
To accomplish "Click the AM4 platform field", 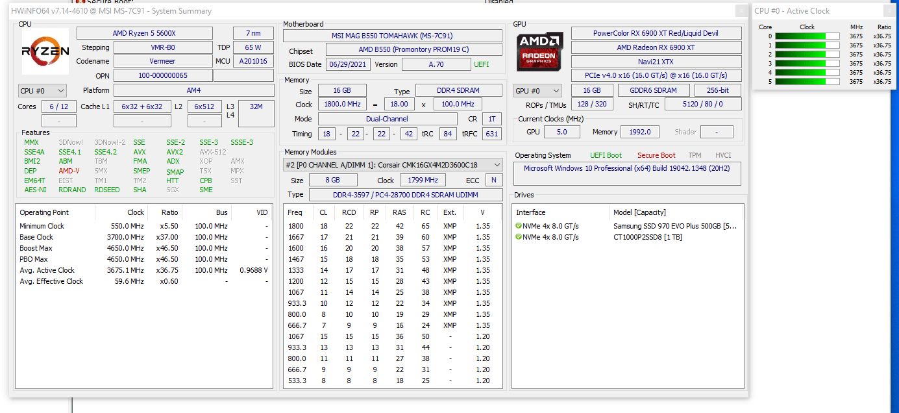I will pyautogui.click(x=193, y=91).
